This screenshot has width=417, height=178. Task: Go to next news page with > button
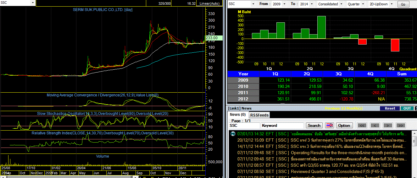click(387, 126)
